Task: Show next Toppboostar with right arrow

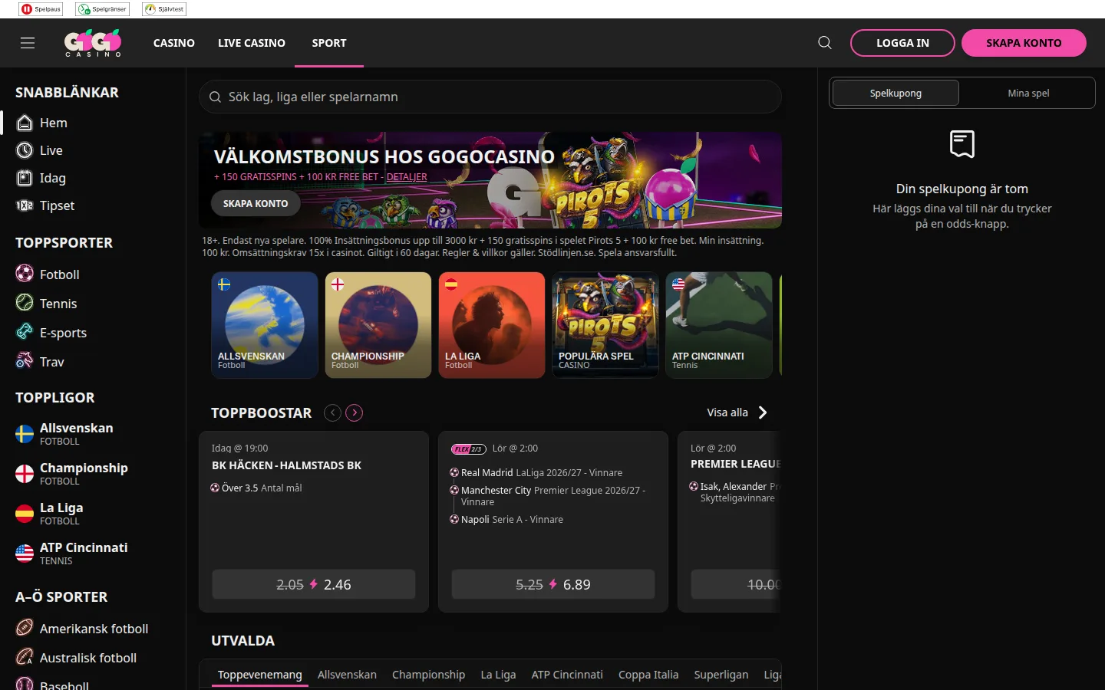Action: [354, 412]
